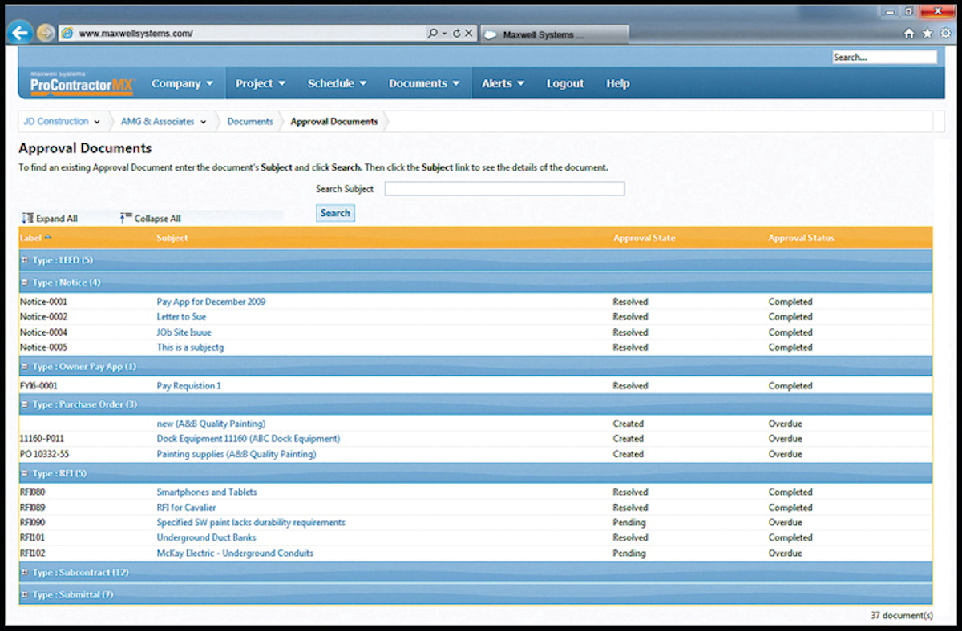Open the JD Construction breadcrumb dropdown
The height and width of the screenshot is (631, 962).
[x=97, y=122]
